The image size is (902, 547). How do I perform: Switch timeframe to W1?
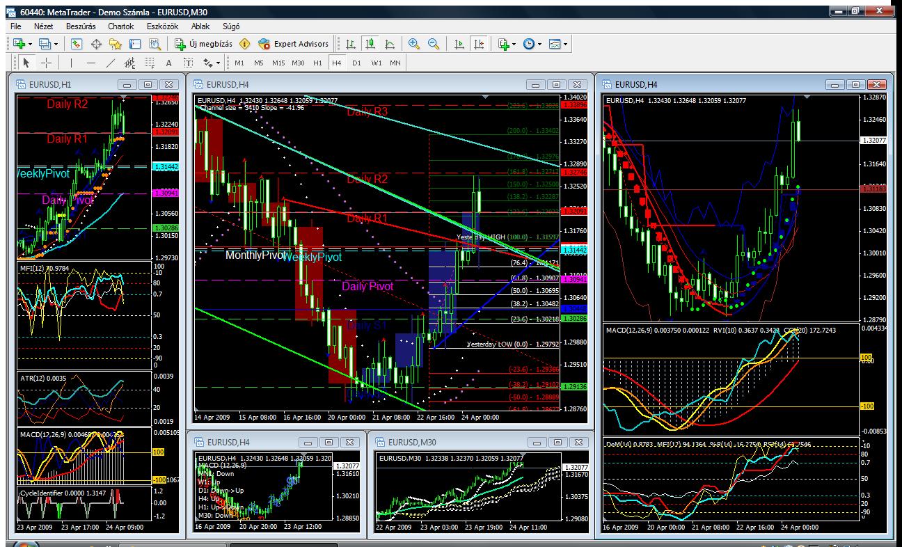376,63
